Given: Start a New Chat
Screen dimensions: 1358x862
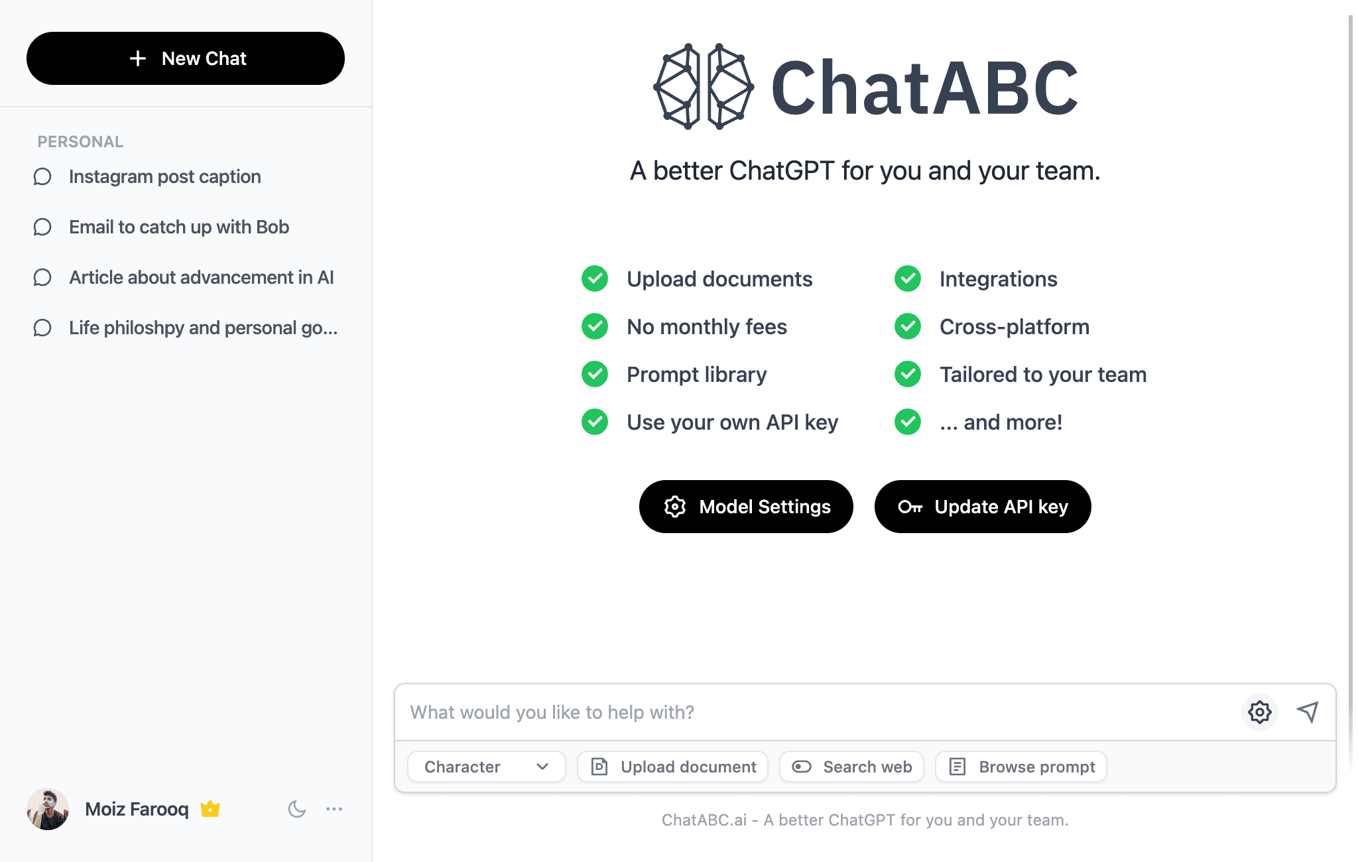Looking at the screenshot, I should tap(186, 58).
